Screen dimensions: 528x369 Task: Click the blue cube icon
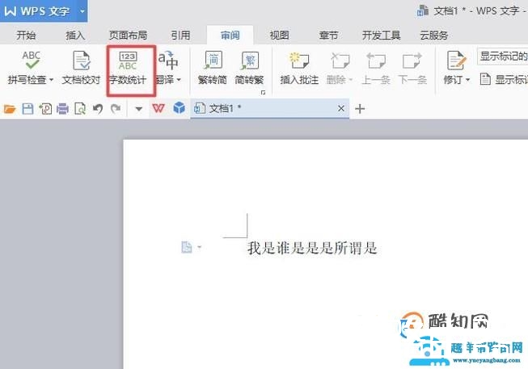(180, 108)
